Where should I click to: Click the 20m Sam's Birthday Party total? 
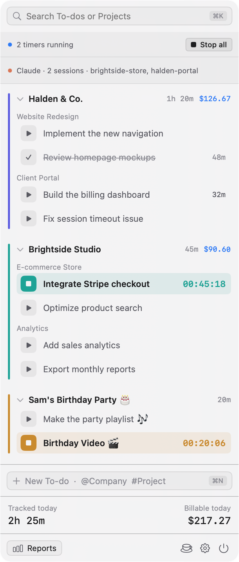(x=224, y=400)
